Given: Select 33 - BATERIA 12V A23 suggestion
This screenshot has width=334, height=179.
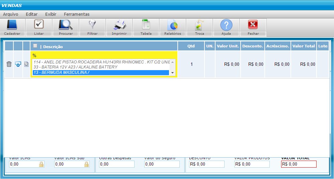Looking at the screenshot, I should (x=75, y=67).
